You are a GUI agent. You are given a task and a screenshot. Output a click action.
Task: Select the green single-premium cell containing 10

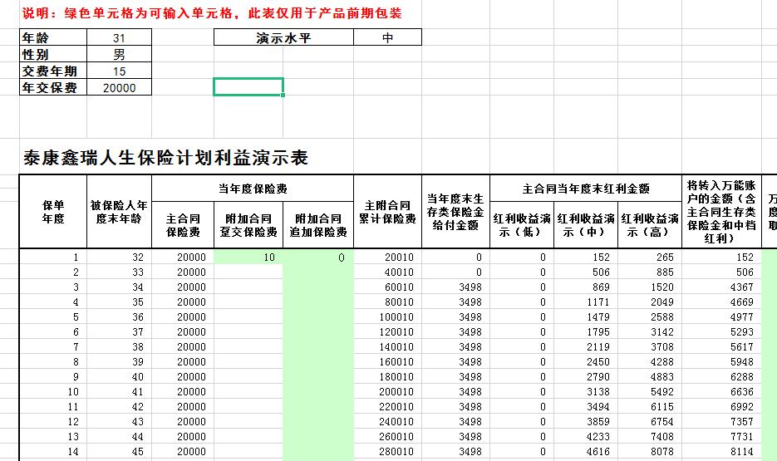tap(248, 257)
